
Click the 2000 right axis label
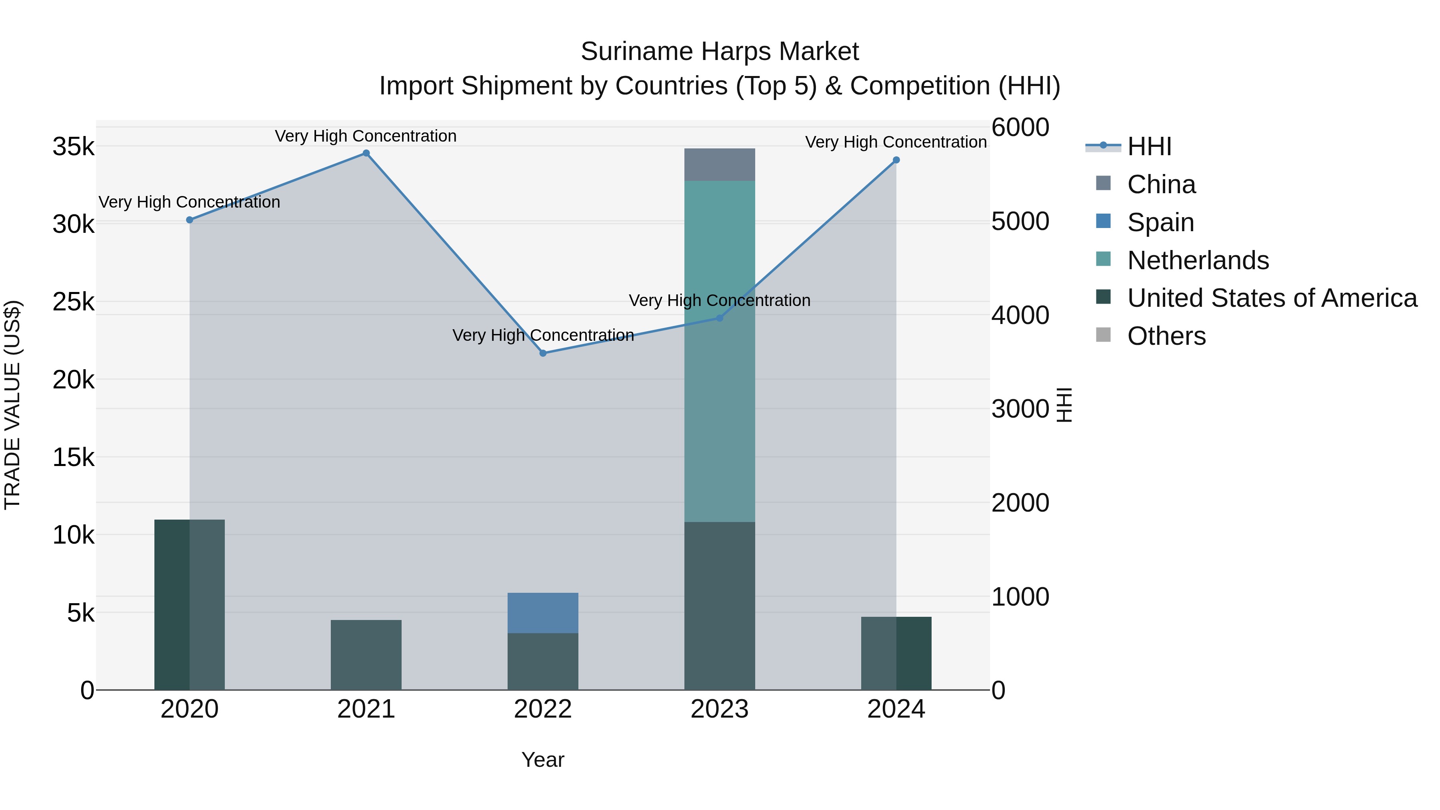click(1021, 503)
